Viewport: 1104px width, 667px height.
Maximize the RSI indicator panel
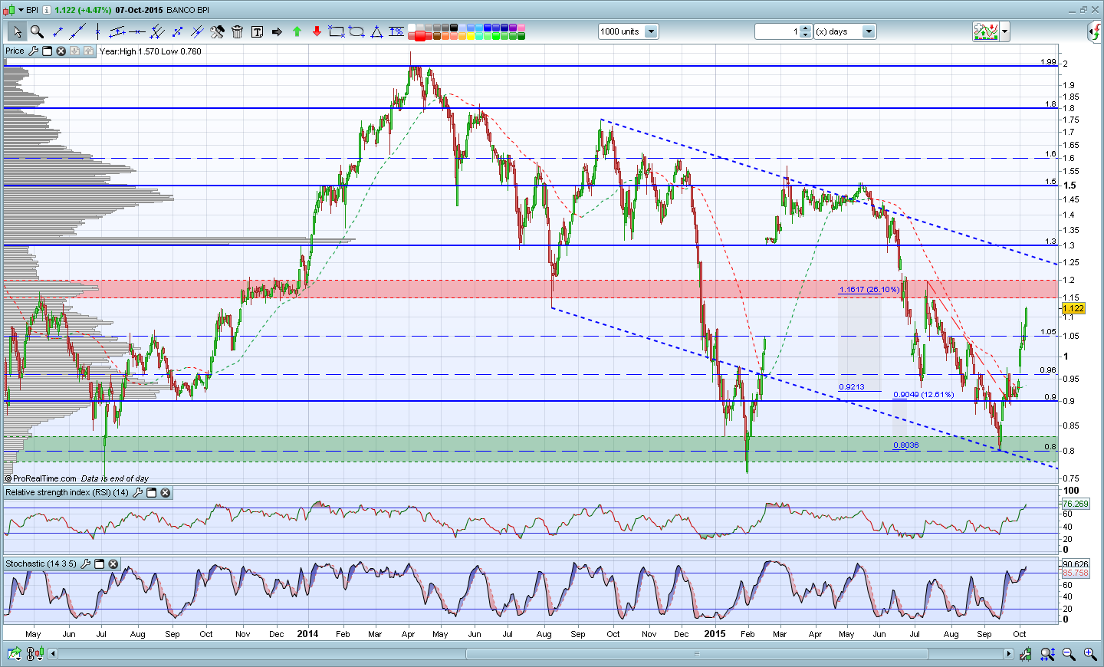point(151,492)
